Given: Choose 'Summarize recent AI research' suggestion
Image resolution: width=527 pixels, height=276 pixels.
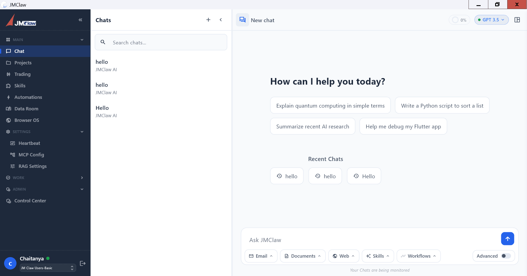Looking at the screenshot, I should point(313,126).
